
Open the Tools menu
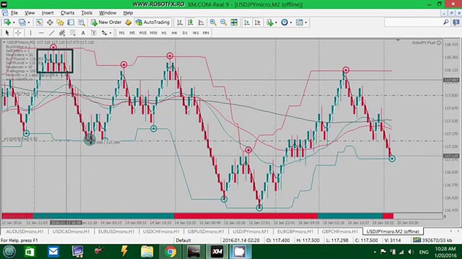tap(87, 13)
